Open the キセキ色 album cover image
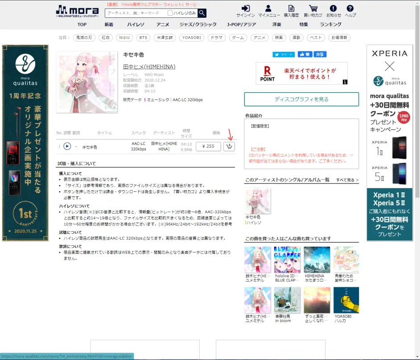Viewport: 420px width, 360px height. (87, 82)
